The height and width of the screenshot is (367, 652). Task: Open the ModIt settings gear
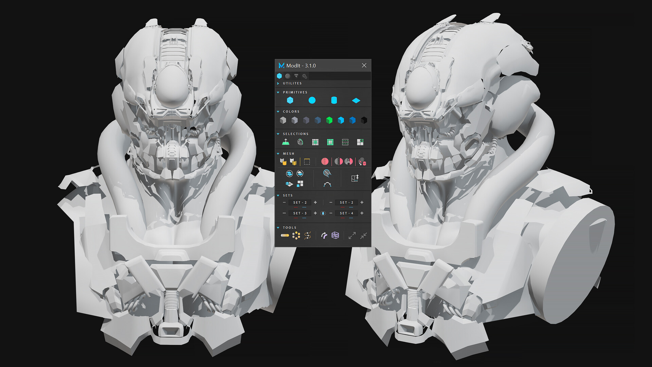[x=305, y=76]
